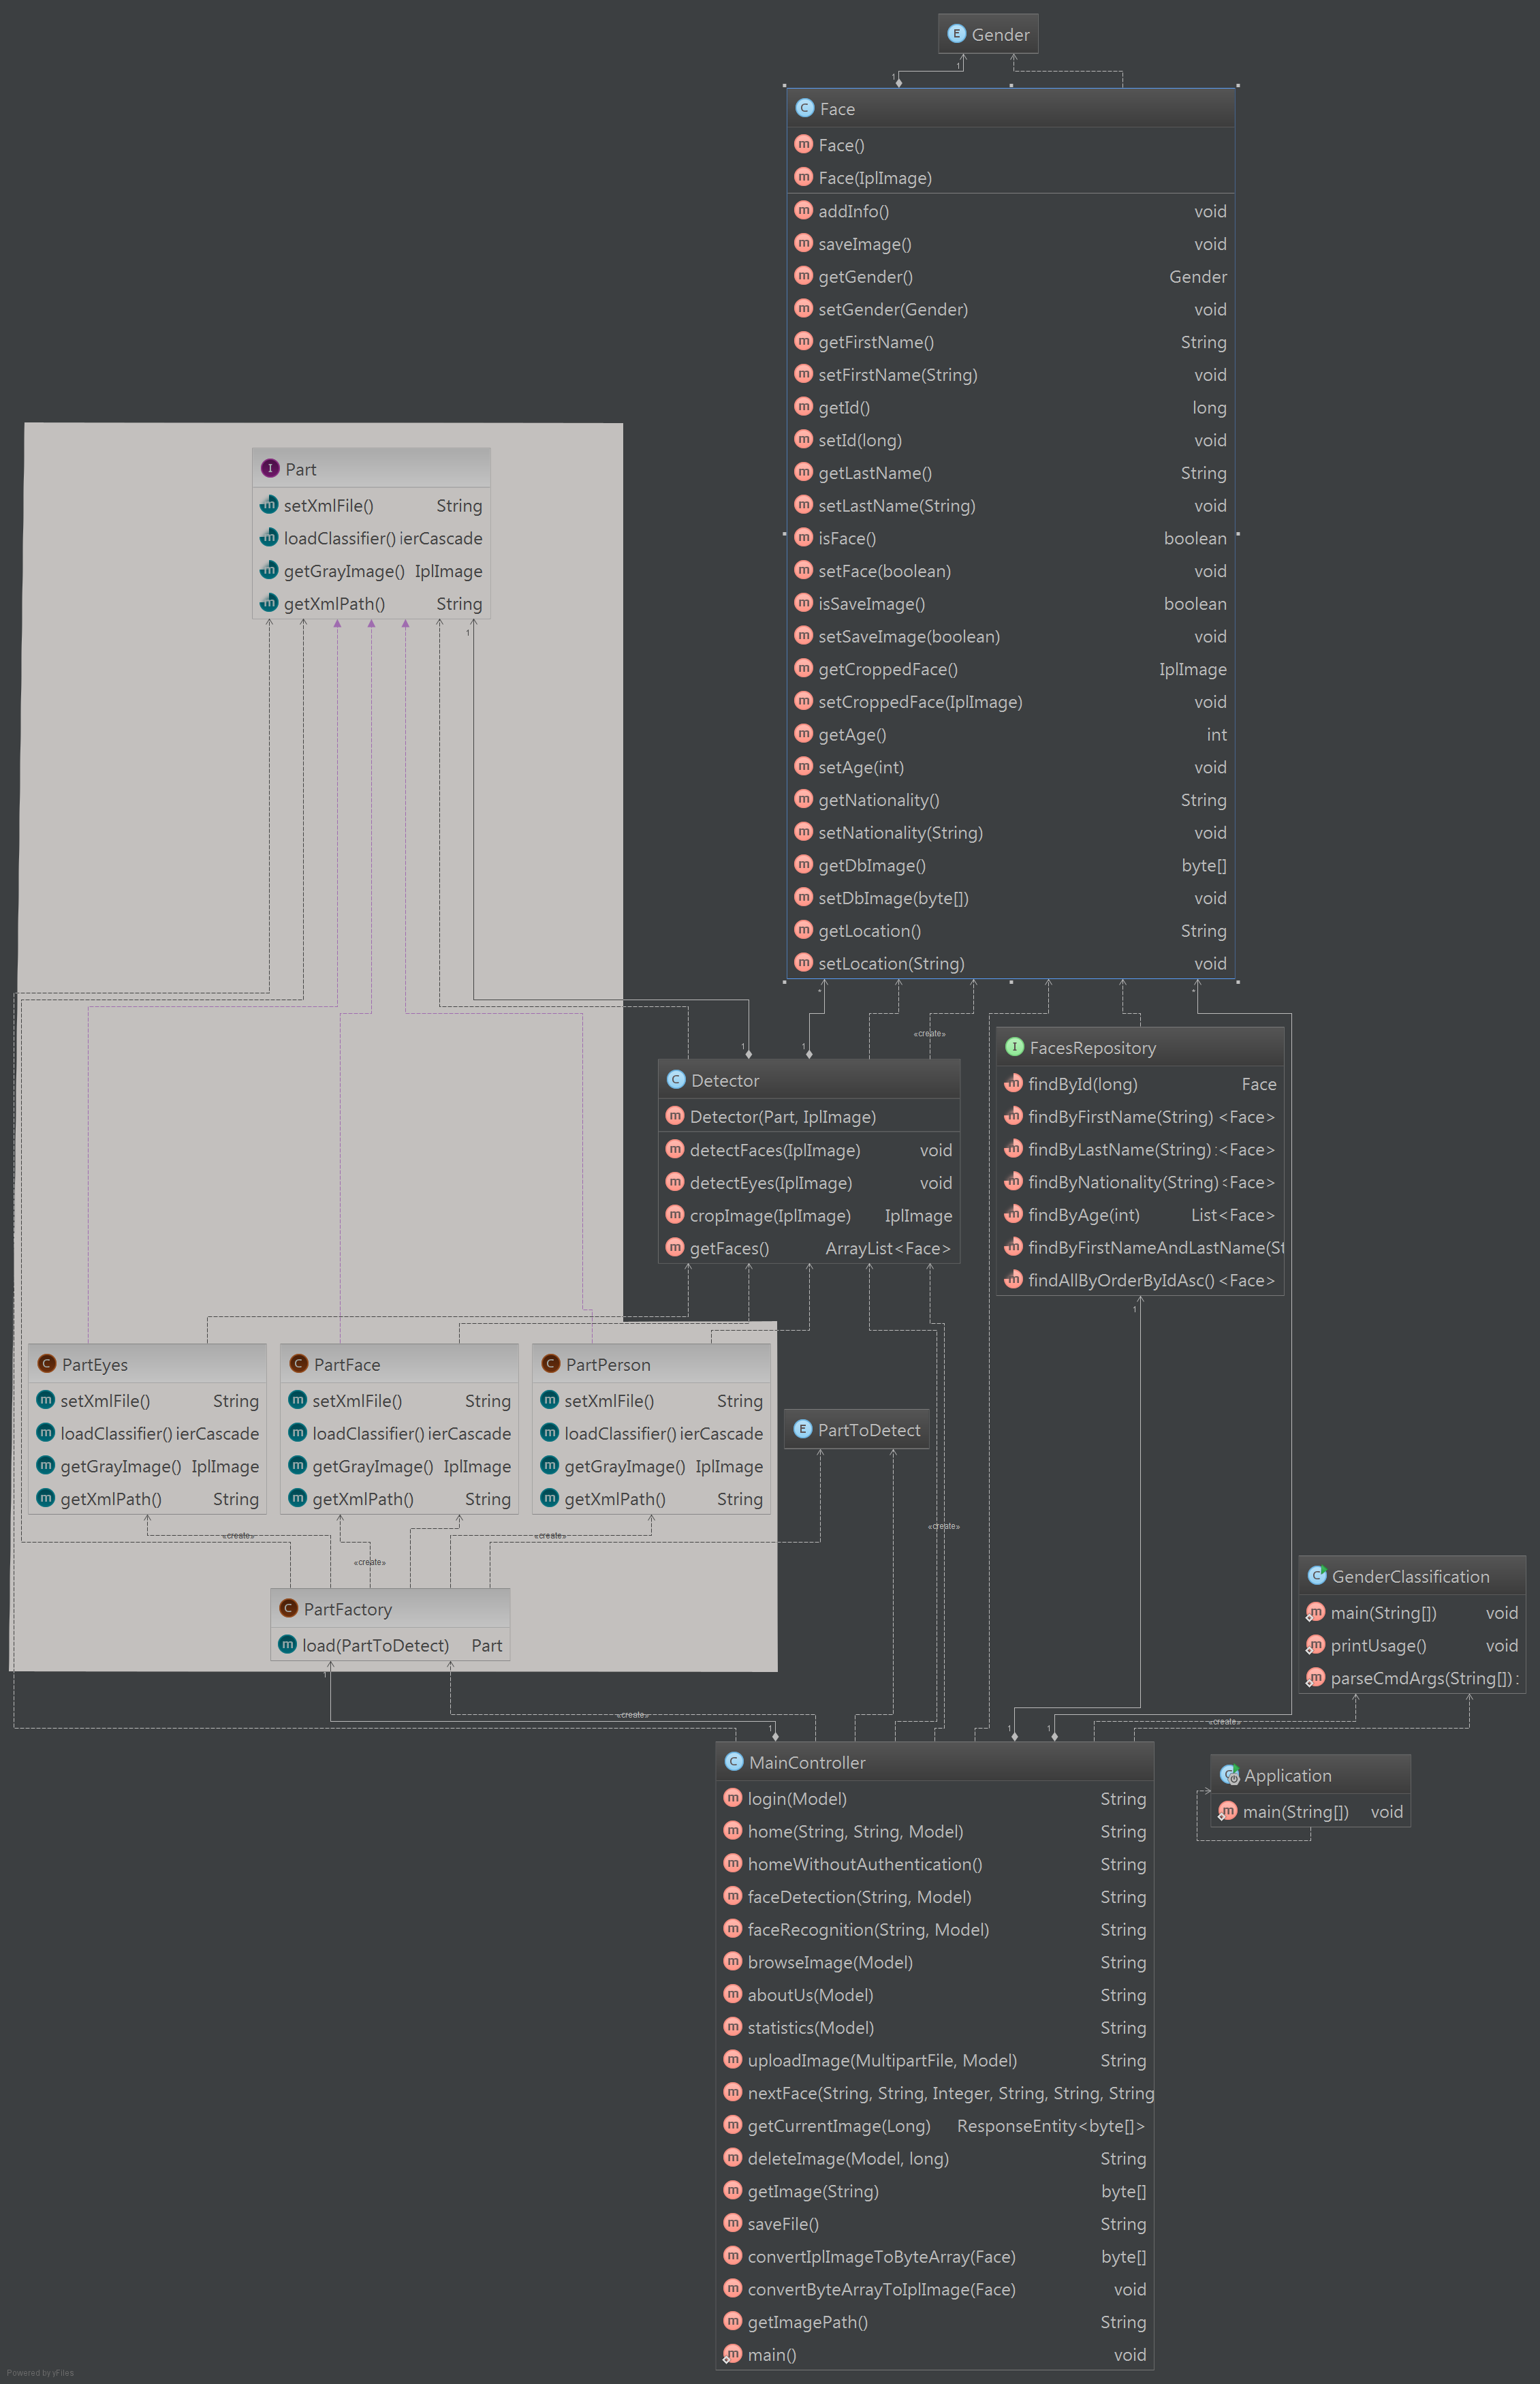This screenshot has width=1540, height=2384.
Task: Click the Gender enum icon
Action: click(x=956, y=34)
